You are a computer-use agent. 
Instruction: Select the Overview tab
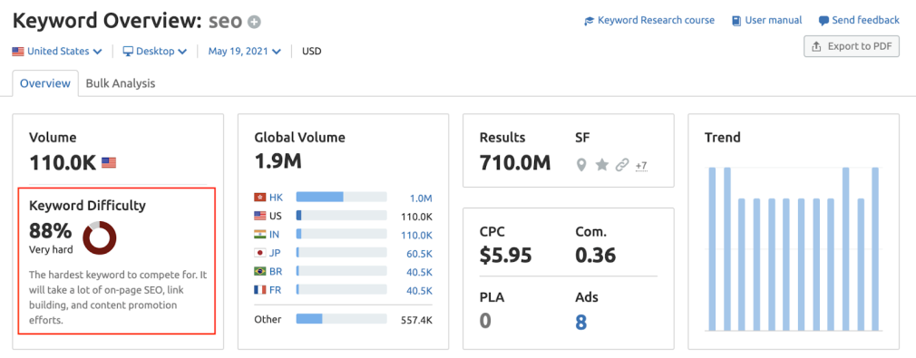[45, 83]
